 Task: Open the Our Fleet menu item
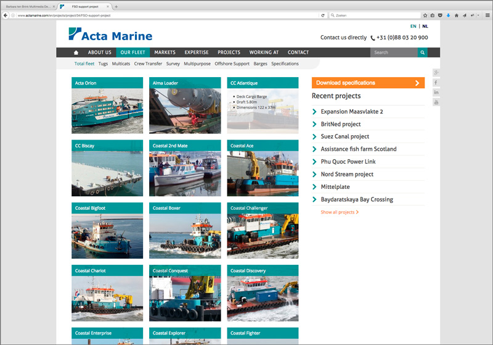point(132,52)
